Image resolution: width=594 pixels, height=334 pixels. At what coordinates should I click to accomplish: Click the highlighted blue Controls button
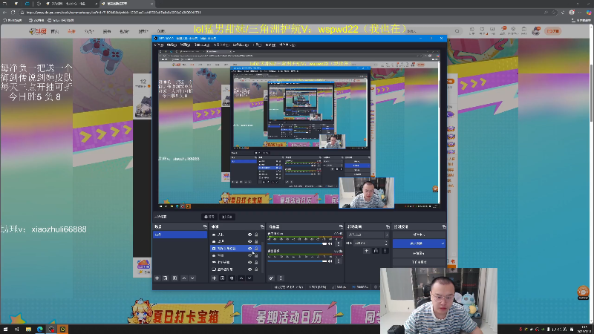coord(419,243)
